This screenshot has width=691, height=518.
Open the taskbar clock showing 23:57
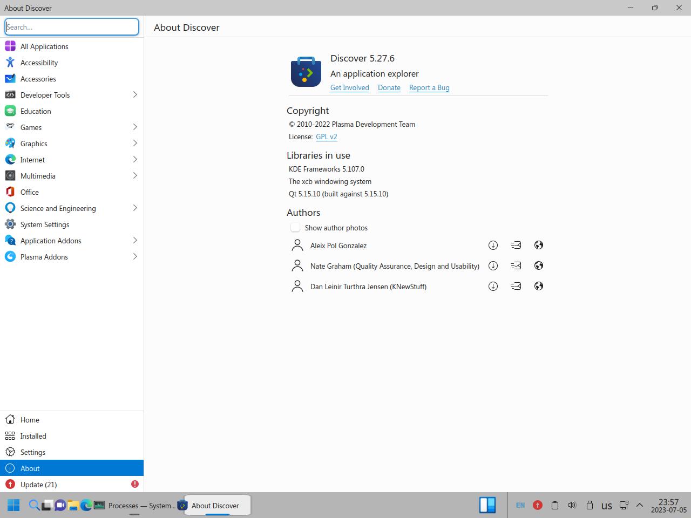[x=668, y=506]
